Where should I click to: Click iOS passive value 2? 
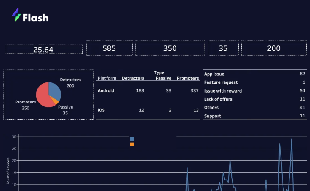point(170,110)
